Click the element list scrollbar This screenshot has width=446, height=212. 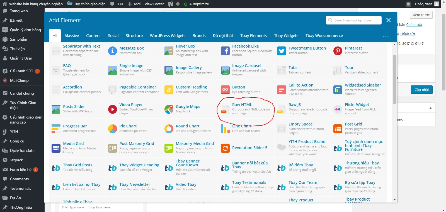394,80
